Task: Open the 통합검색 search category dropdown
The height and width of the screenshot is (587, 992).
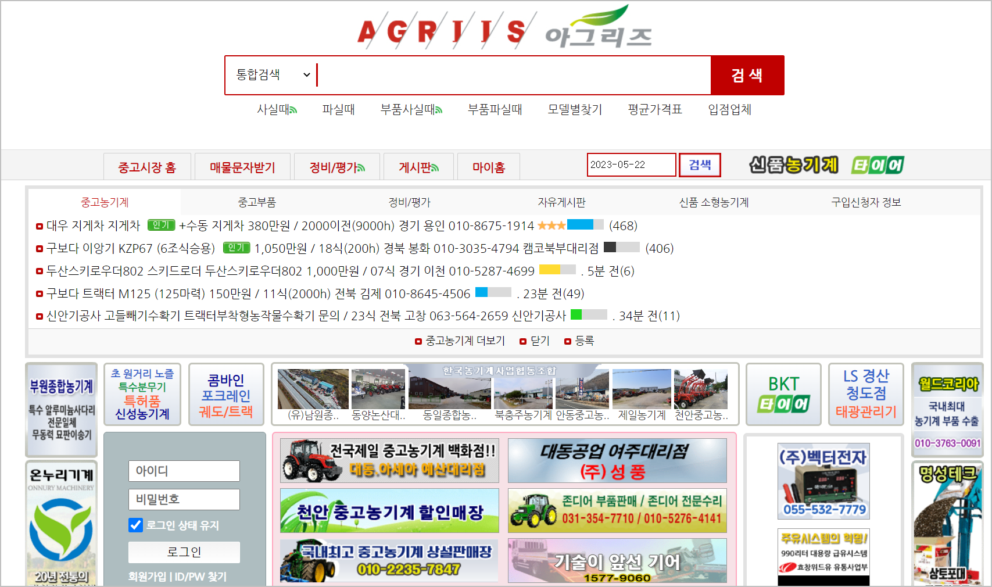Action: click(x=273, y=75)
